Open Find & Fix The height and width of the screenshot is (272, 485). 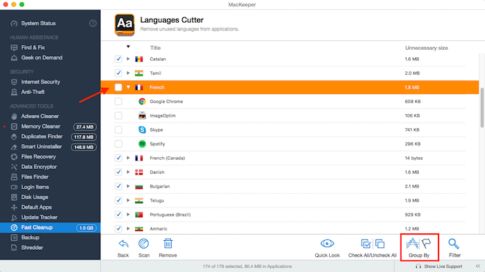click(33, 48)
